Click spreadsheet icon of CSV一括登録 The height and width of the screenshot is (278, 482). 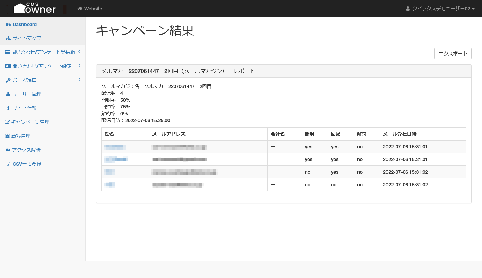pos(8,164)
